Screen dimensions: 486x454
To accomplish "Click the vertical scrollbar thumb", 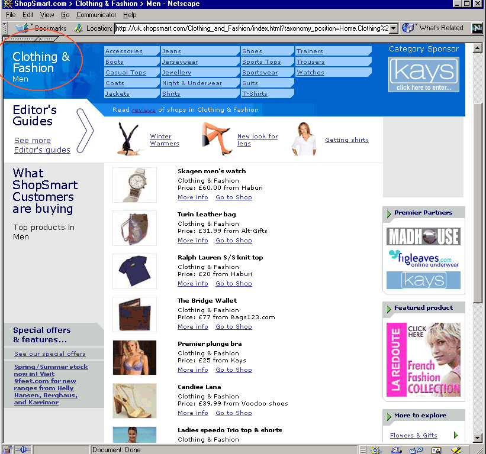I will coord(478,203).
